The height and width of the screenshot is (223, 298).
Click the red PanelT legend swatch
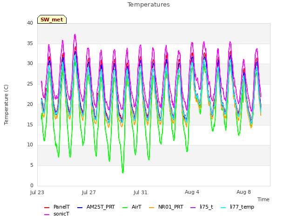click(x=47, y=208)
